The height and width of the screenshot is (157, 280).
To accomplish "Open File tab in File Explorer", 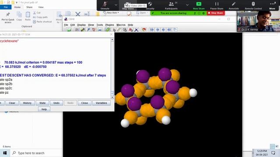I will (x=6, y=7).
